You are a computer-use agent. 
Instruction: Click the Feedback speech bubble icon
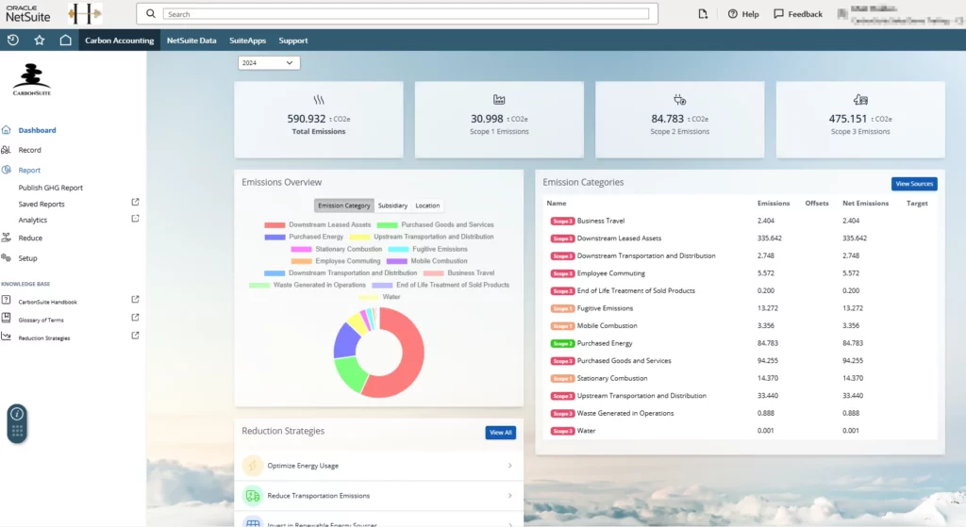tap(778, 13)
